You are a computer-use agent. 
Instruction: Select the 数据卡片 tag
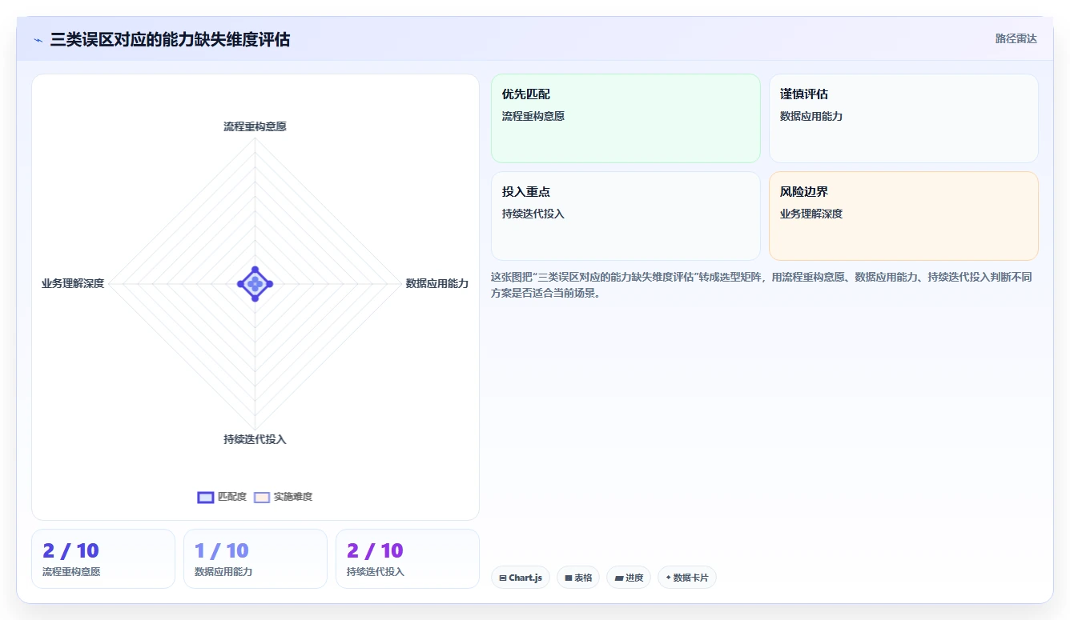[x=687, y=578]
